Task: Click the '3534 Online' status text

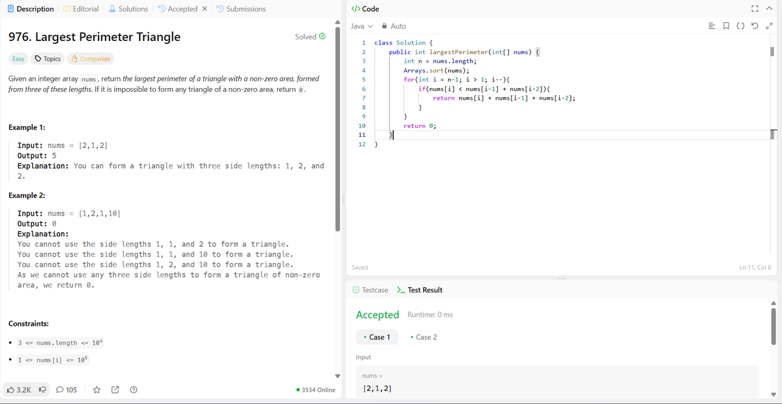Action: (x=315, y=390)
